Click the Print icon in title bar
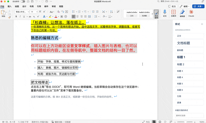 click(x=47, y=2)
